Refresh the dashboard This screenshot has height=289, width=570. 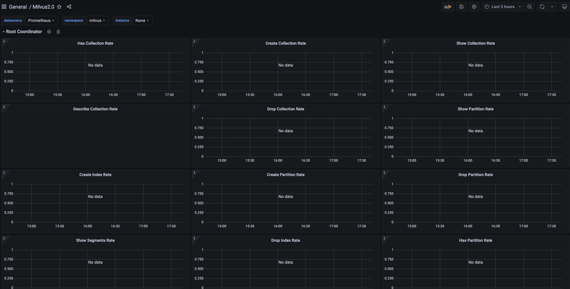[x=542, y=7]
